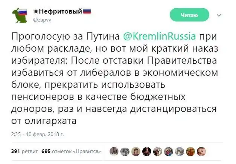Click the Russian flag after Нефритовый
The height and width of the screenshot is (164, 236).
[87, 11]
